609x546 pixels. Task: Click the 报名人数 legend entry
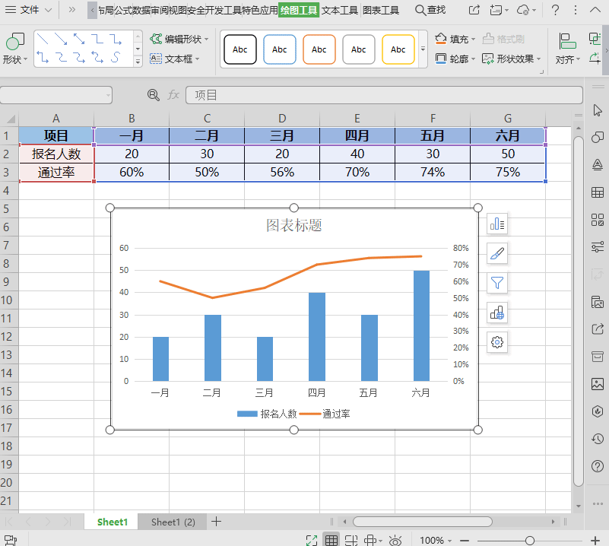click(267, 414)
